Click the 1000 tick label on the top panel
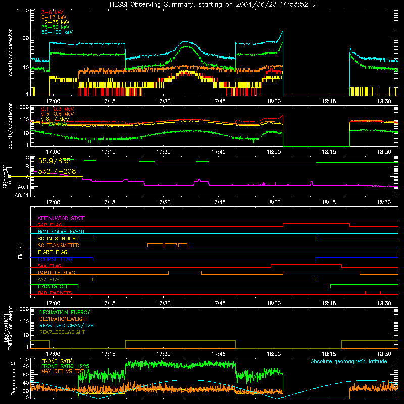 point(23,11)
